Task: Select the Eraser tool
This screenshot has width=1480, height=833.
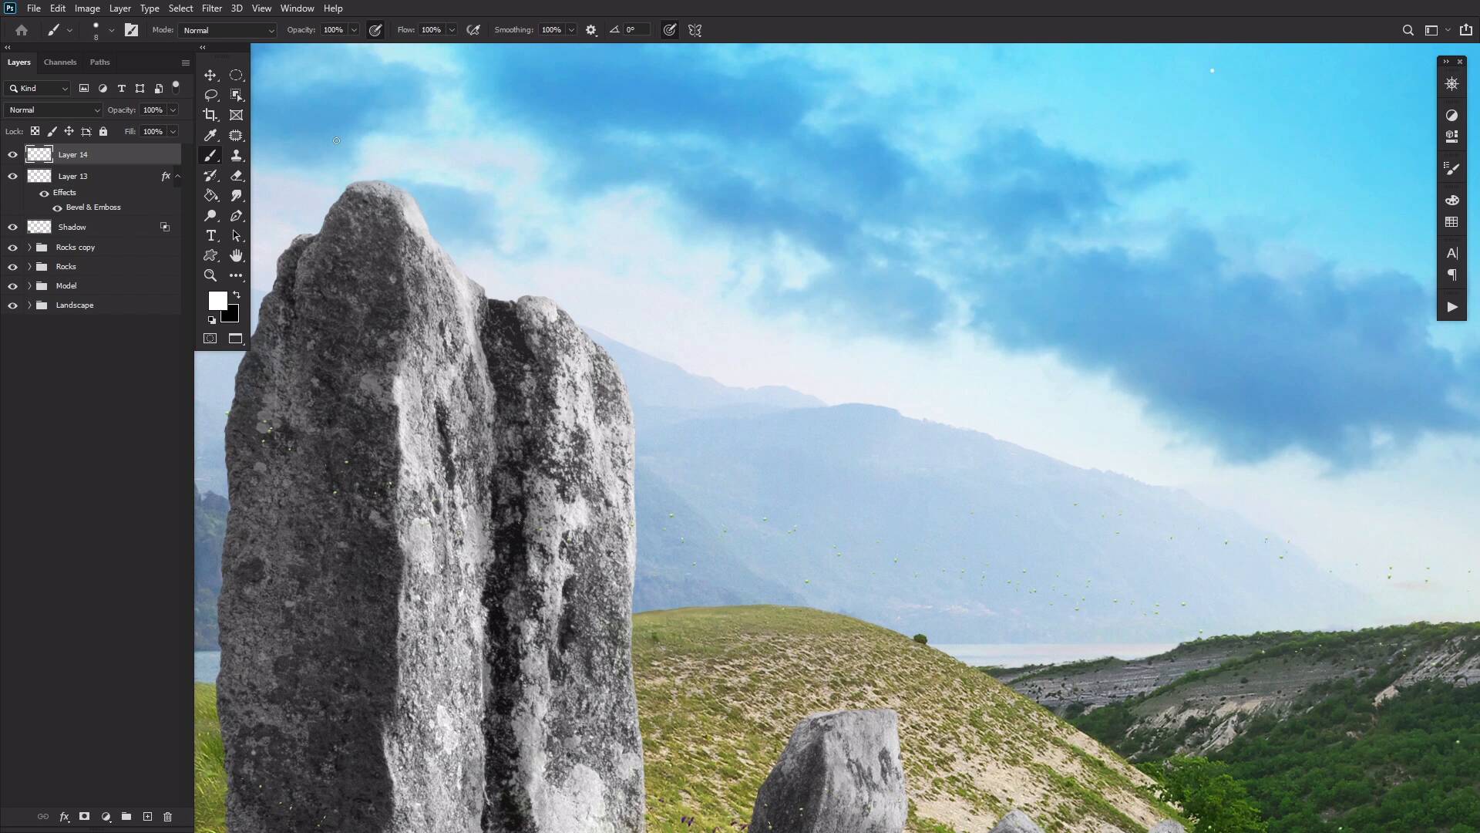Action: tap(237, 175)
